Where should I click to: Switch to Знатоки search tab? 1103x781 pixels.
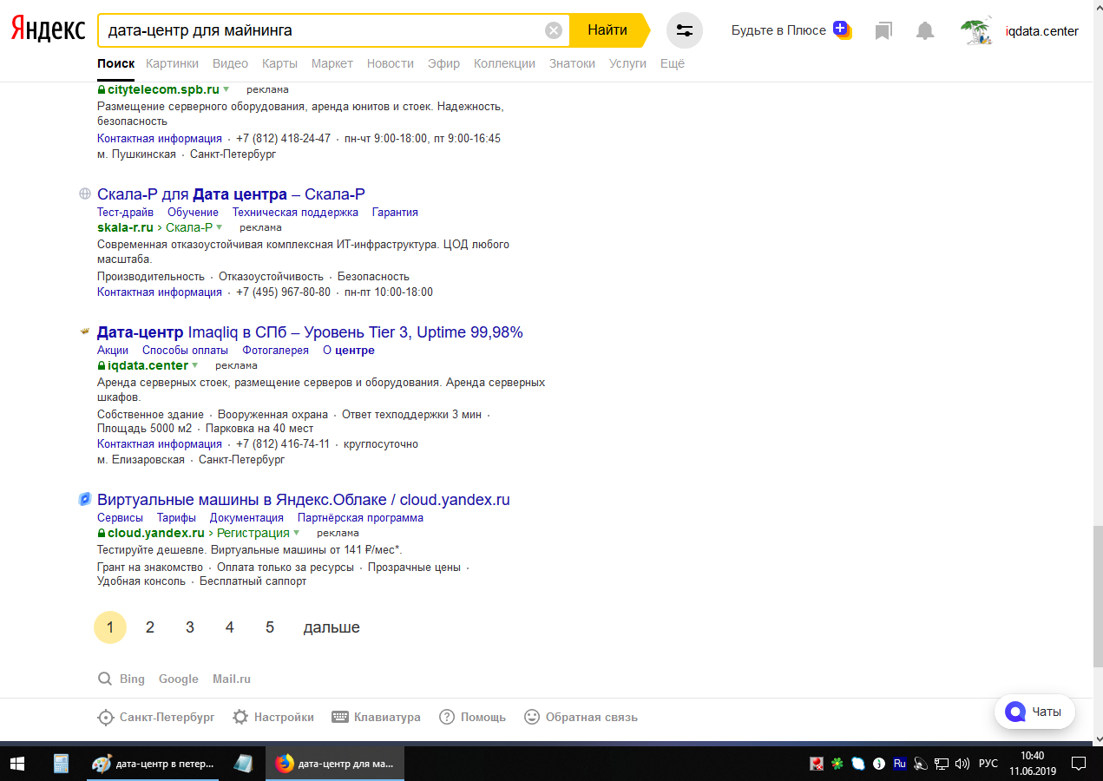(573, 63)
